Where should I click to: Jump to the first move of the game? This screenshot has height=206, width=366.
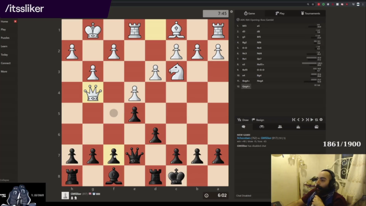click(293, 120)
